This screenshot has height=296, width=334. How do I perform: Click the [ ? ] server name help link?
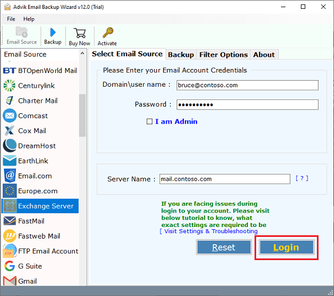[x=302, y=178]
